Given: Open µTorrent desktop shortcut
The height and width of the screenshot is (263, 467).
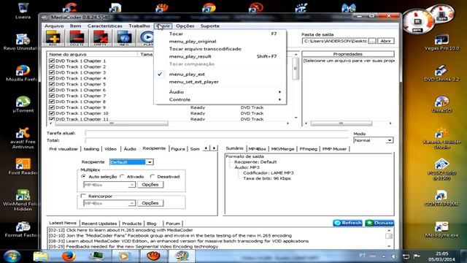Looking at the screenshot, I should 23,104.
